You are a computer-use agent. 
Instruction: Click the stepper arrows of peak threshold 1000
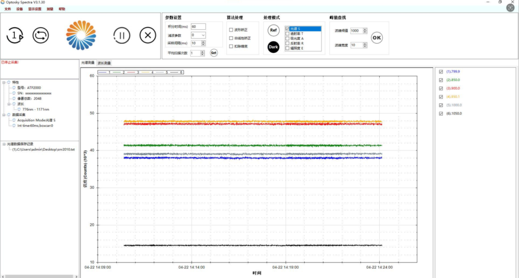tap(365, 31)
